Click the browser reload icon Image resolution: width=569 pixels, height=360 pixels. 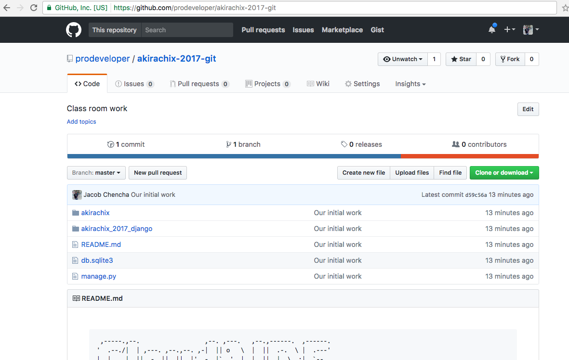[34, 8]
